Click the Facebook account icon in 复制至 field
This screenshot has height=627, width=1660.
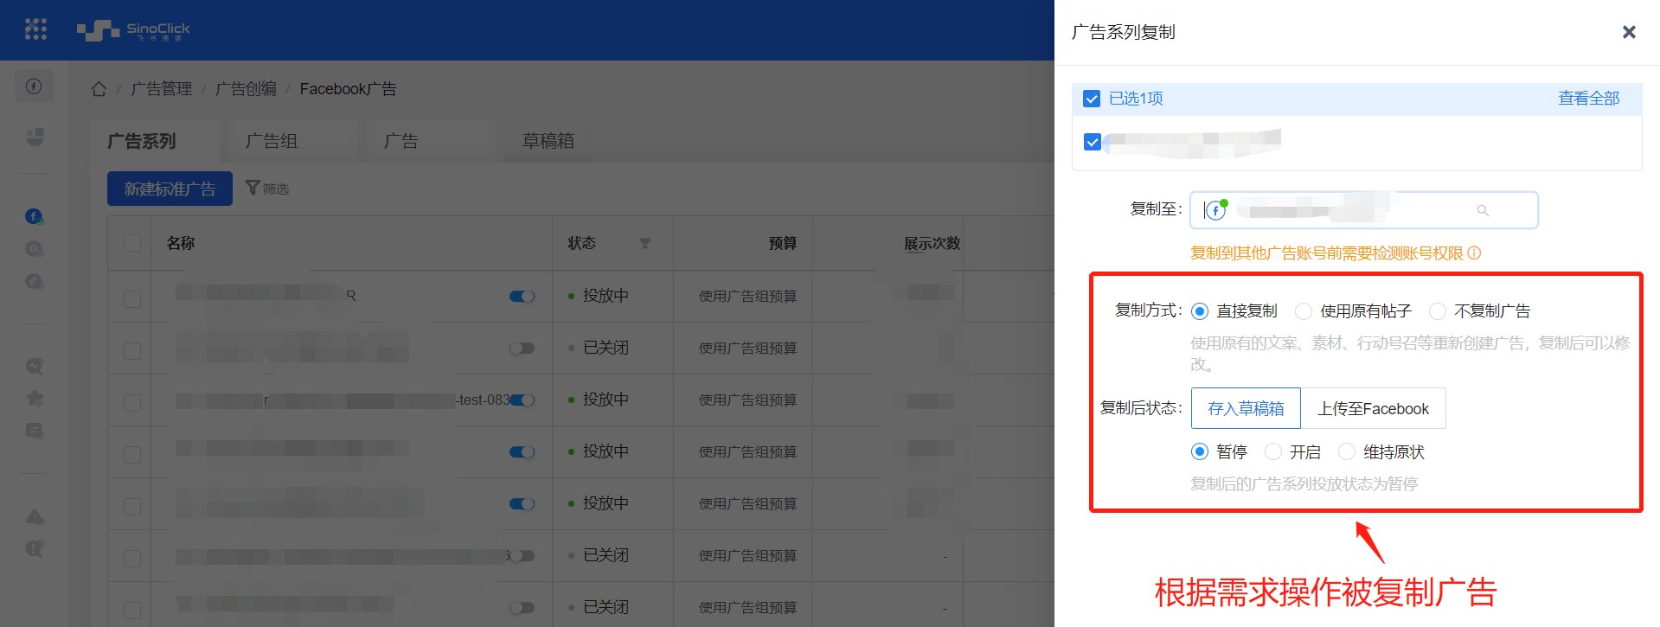1216,210
